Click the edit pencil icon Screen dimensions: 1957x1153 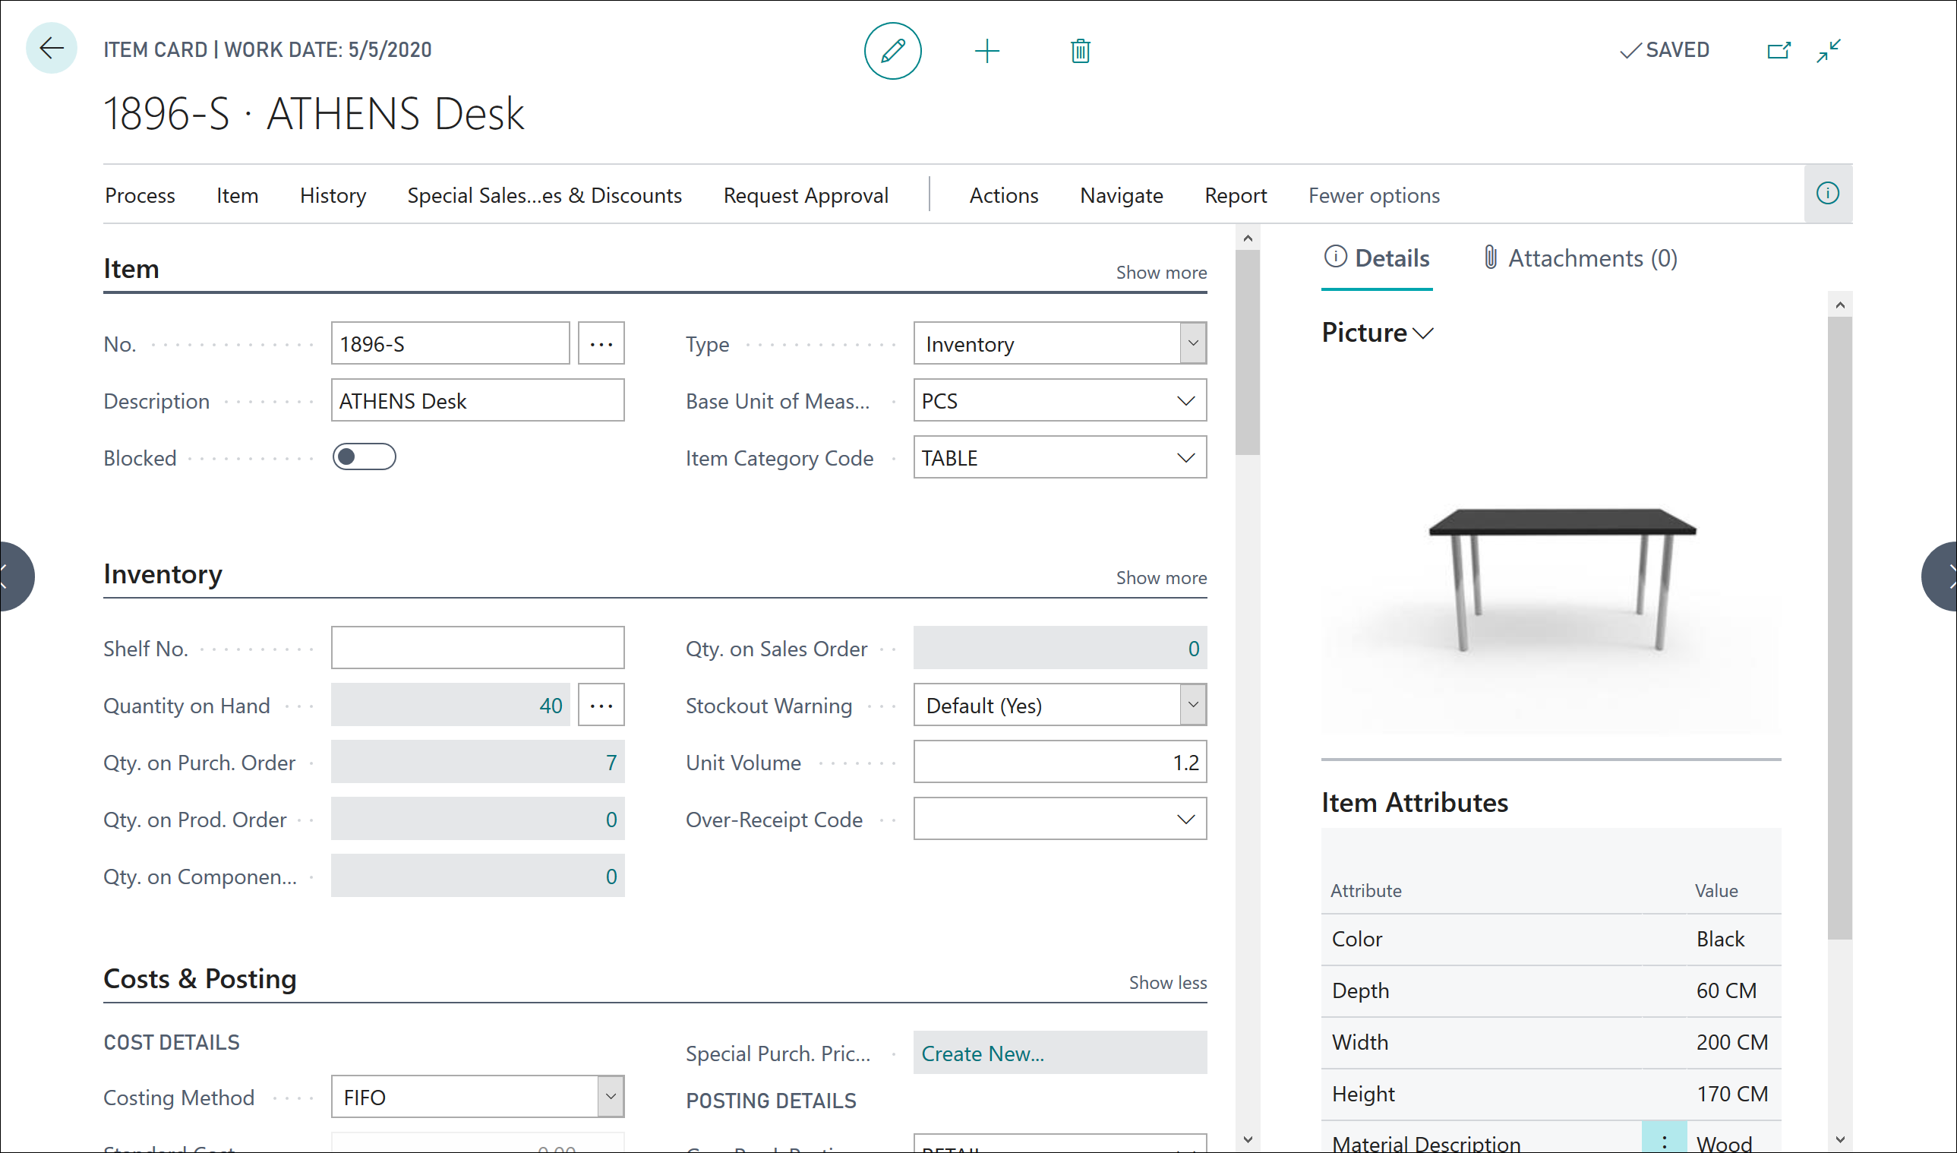pyautogui.click(x=892, y=50)
